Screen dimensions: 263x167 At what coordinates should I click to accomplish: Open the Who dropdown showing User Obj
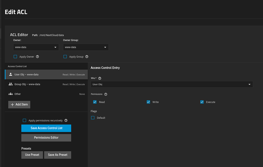[172, 84]
